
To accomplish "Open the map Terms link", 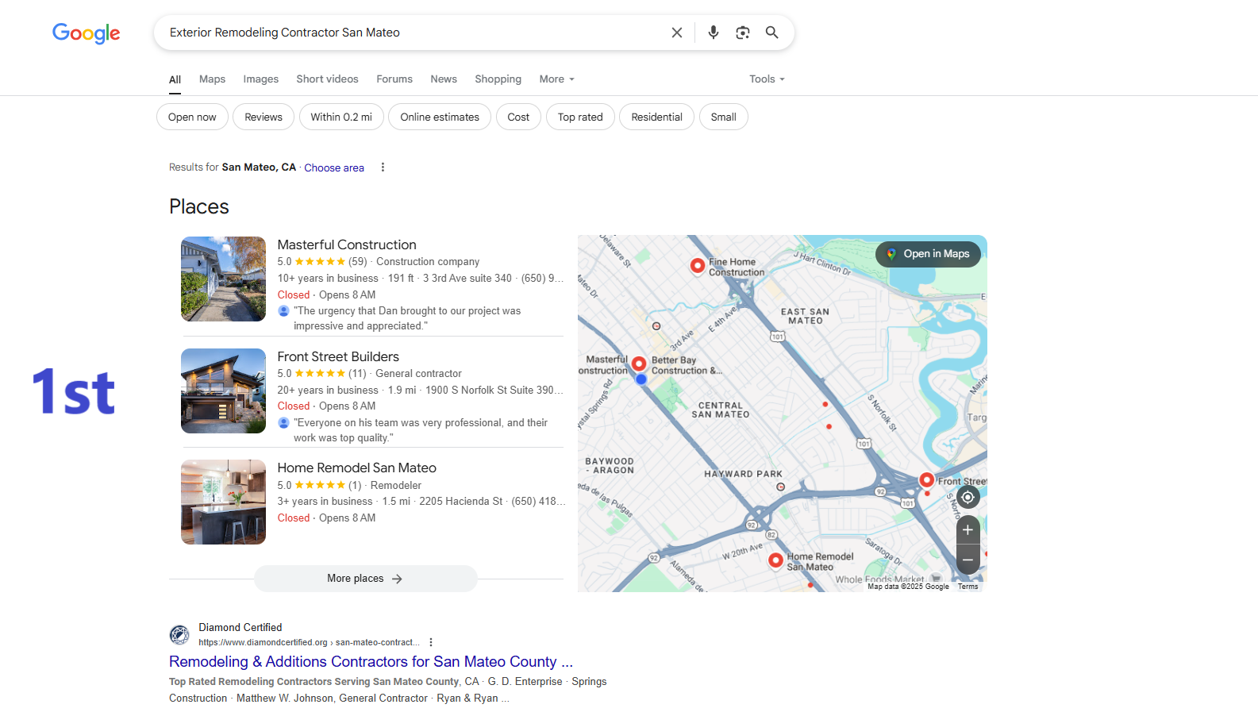I will 968,587.
